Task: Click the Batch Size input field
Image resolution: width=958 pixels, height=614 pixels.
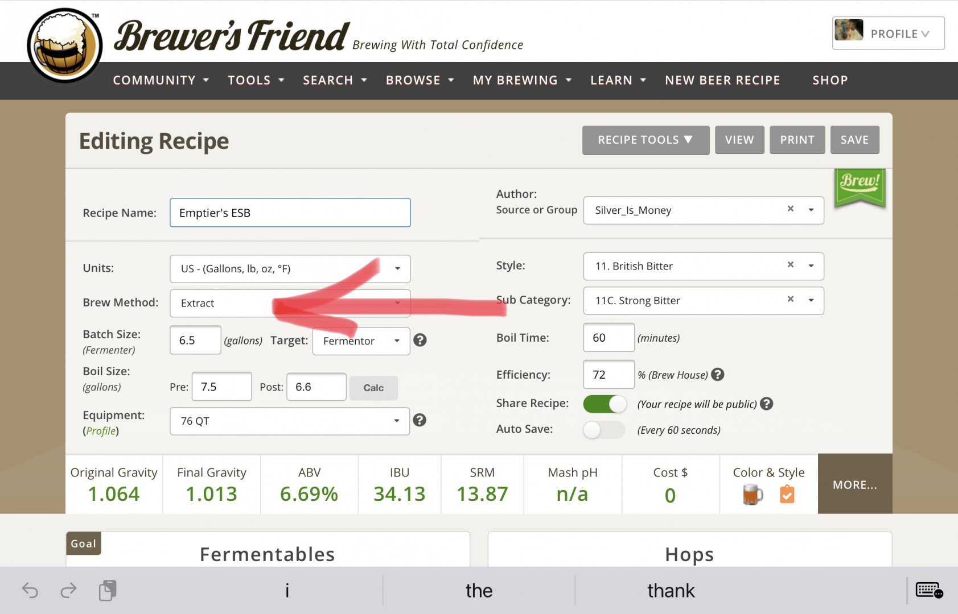Action: tap(195, 340)
